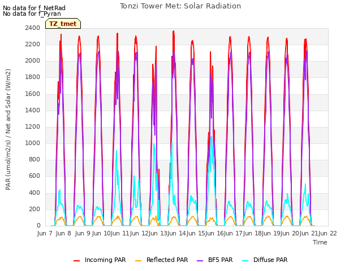
Task: Click the cyan Diffuse PAR legend swatch
Action: pyautogui.click(x=245, y=261)
